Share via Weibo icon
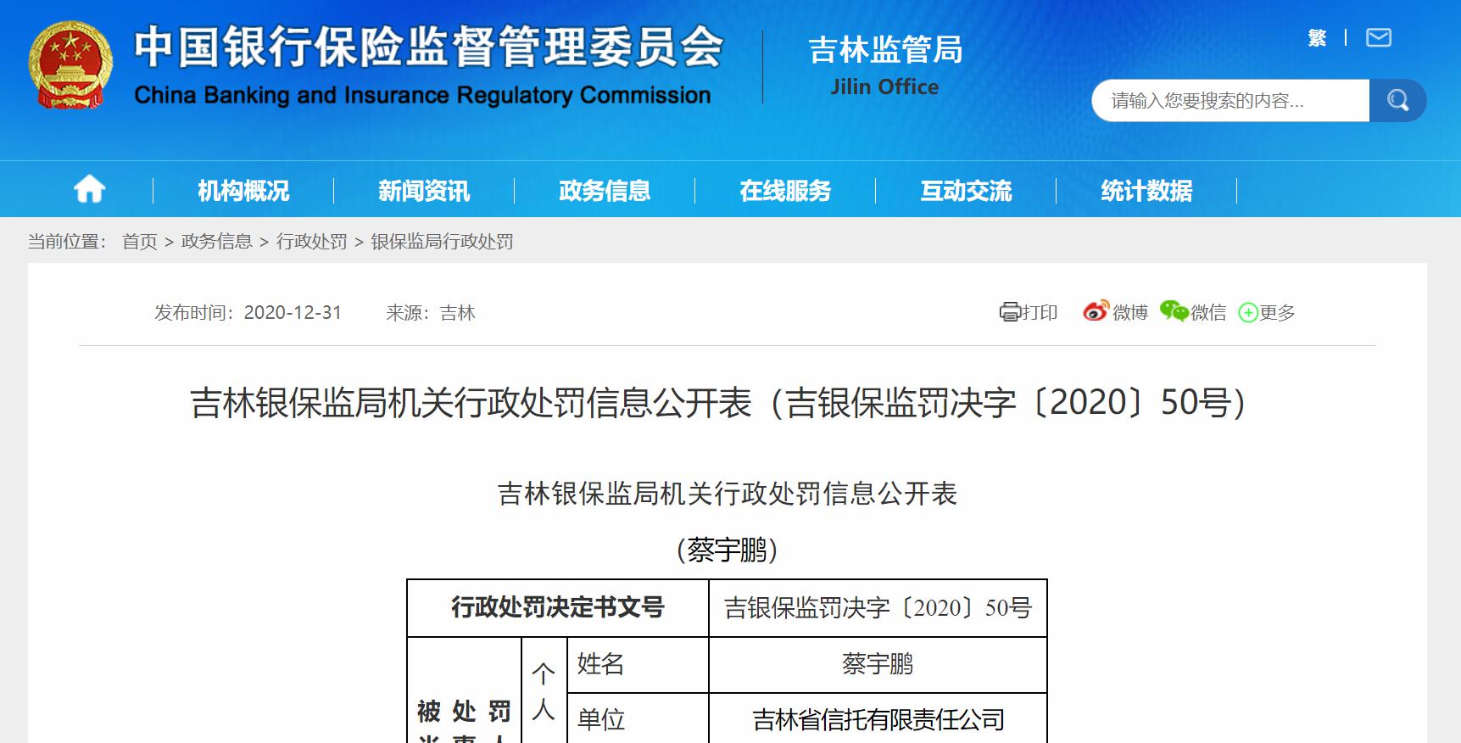The height and width of the screenshot is (743, 1461). pos(1096,311)
